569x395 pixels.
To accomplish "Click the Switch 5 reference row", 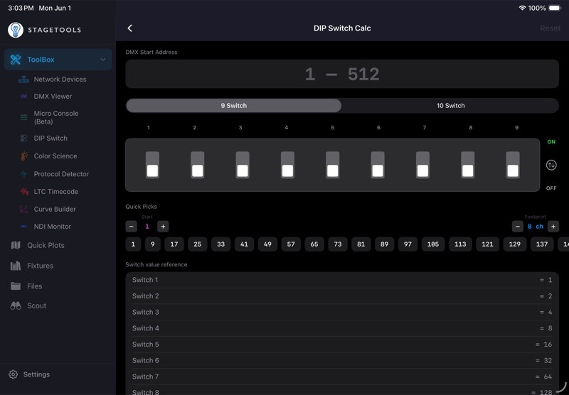I will (x=342, y=345).
